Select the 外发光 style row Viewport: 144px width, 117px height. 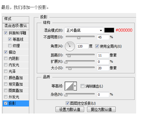click(16, 97)
